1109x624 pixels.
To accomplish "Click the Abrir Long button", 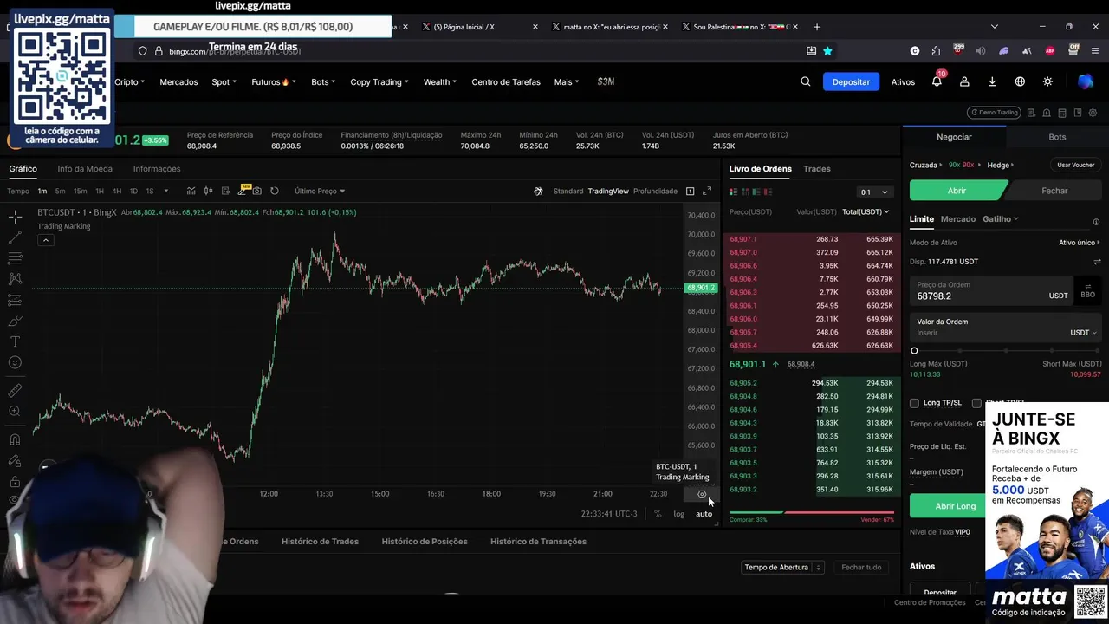I will [x=956, y=506].
